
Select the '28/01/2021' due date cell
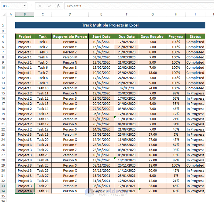pos(127,175)
